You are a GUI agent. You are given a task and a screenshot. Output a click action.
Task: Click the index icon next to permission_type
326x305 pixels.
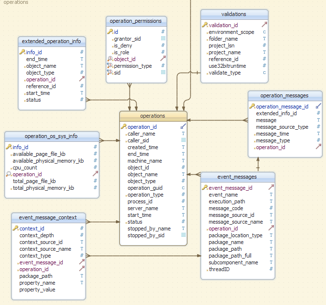(x=110, y=66)
